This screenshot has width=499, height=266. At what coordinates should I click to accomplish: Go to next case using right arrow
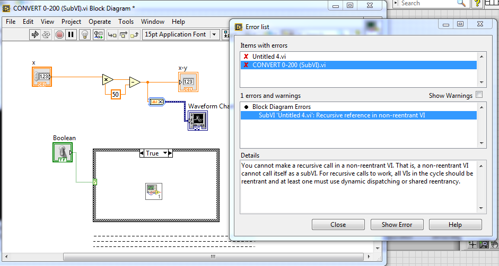tap(170, 153)
